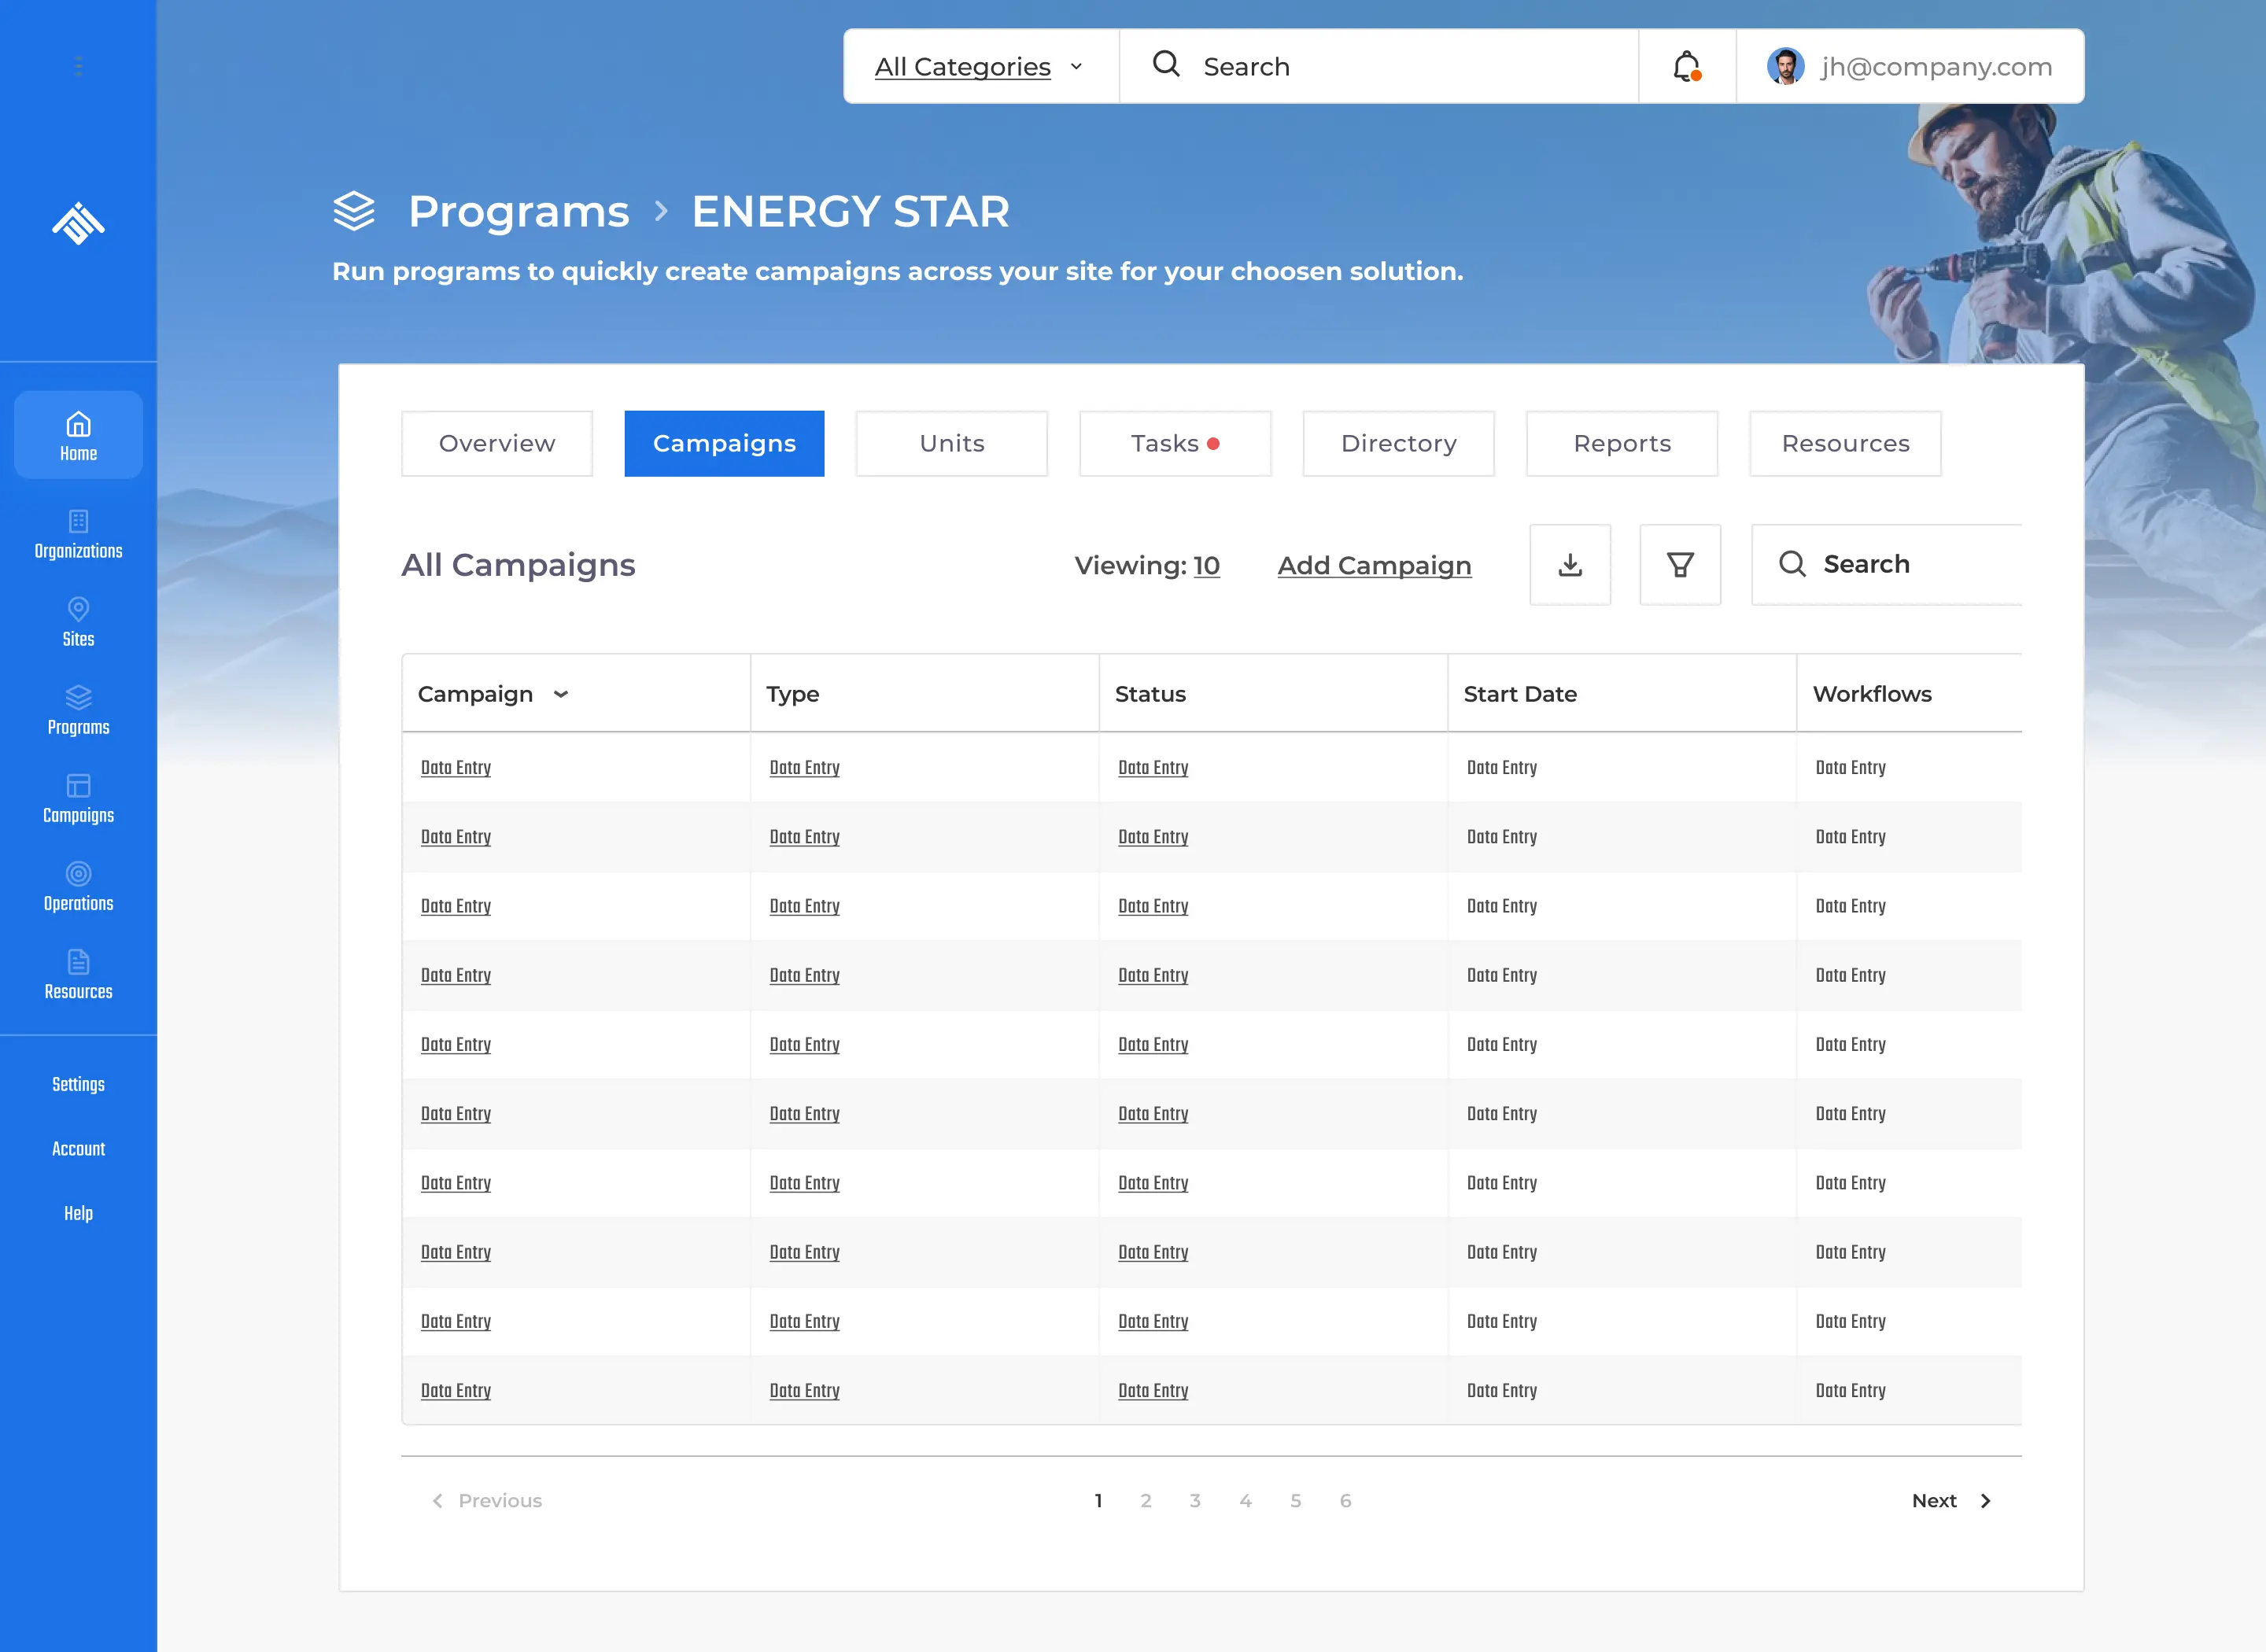Open the first row Status link

pos(1153,768)
